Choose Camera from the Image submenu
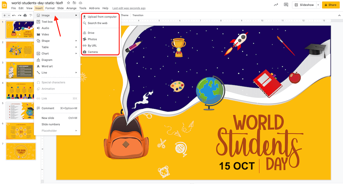This screenshot has width=343, height=184. [x=93, y=52]
